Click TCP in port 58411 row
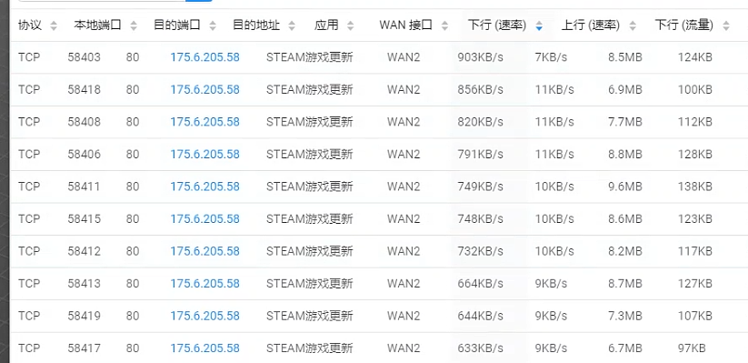The image size is (748, 363). coord(29,187)
